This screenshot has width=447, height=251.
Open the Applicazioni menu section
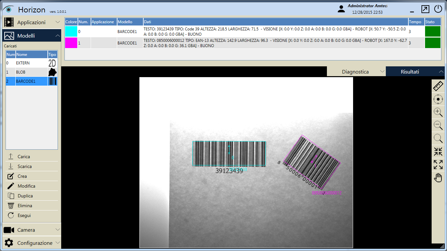[x=32, y=22]
